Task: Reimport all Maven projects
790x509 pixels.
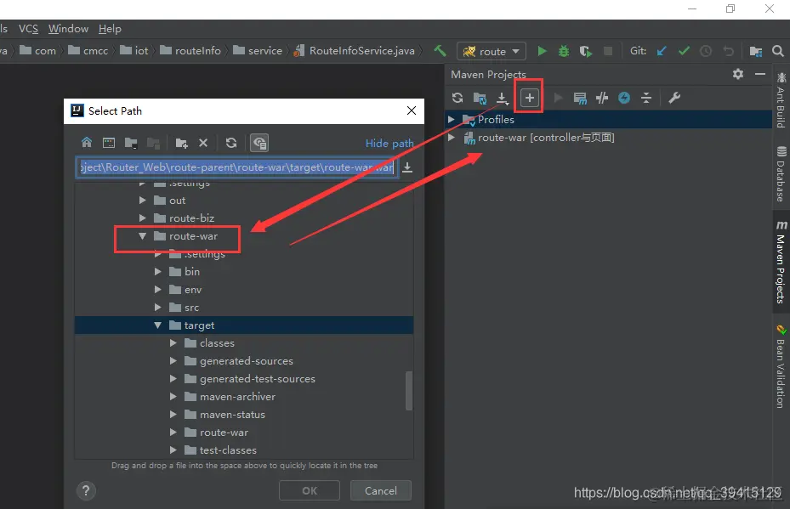Action: pos(458,98)
